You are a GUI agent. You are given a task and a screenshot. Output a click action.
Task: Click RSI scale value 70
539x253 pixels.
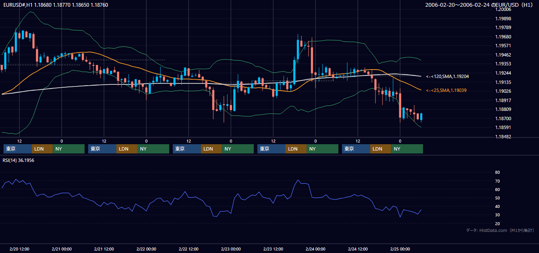[497, 181]
